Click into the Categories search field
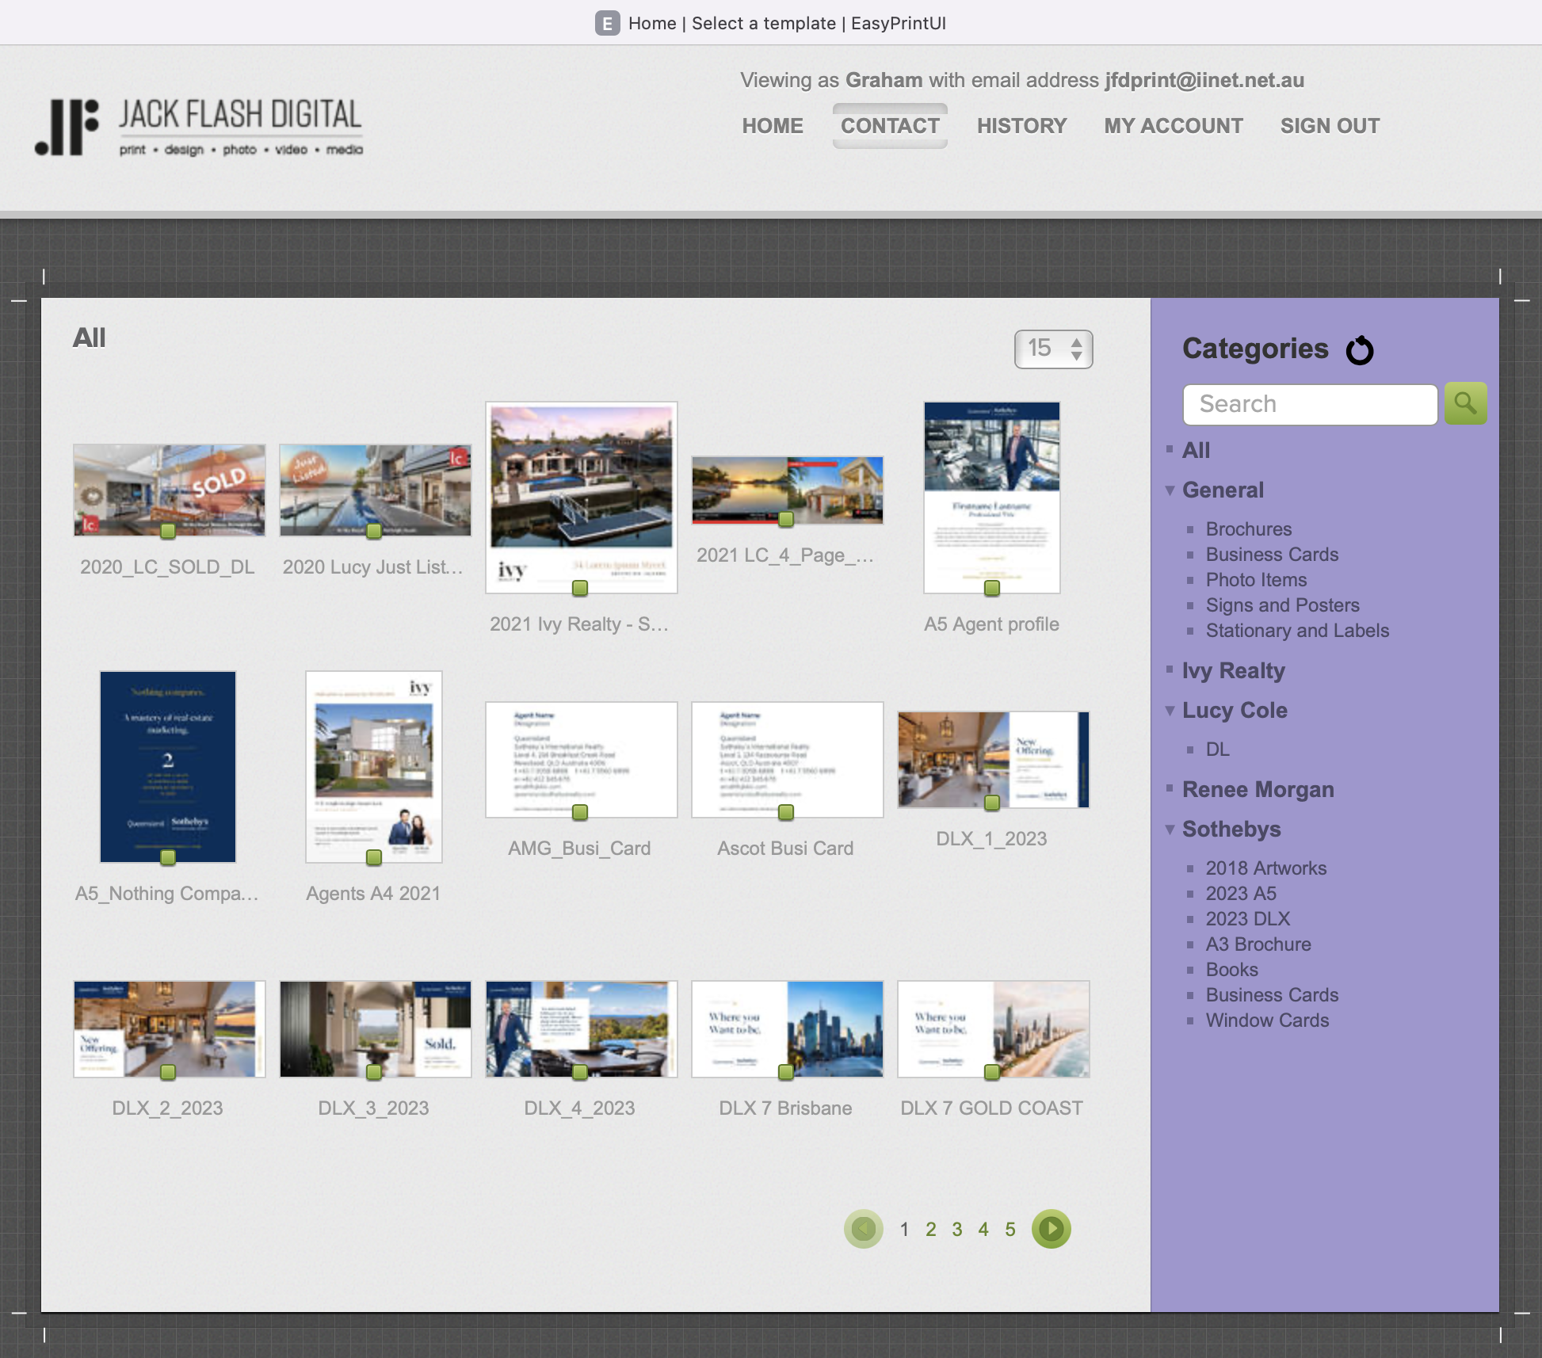Screen dimensions: 1542x1358 [1310, 404]
